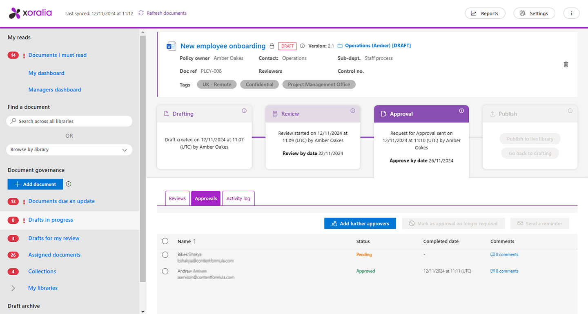588x314 pixels.
Task: Open Collections
Action: click(42, 272)
